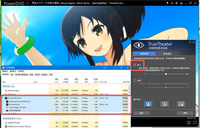Click the round badge icon beside PowerDVD logo
Screen dimensions: 200x128
tap(27, 3)
